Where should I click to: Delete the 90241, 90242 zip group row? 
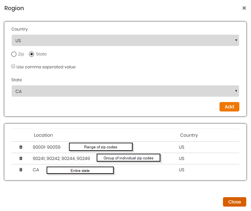pyautogui.click(x=21, y=158)
